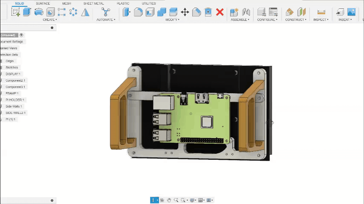This screenshot has width=364, height=204.
Task: Open the ASSEMBLE dropdown menu
Action: pyautogui.click(x=240, y=20)
